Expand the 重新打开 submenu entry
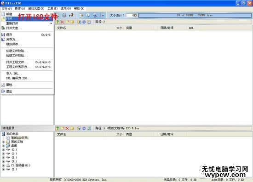 click(x=27, y=23)
